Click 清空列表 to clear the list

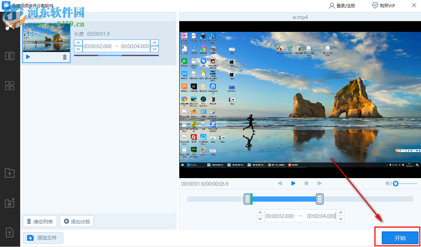(x=40, y=221)
